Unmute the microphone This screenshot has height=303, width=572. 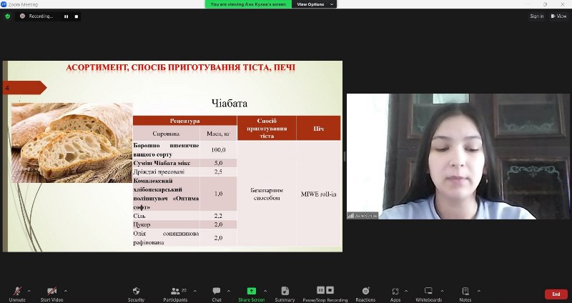17,294
